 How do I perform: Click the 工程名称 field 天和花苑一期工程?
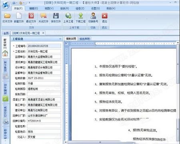click(x=44, y=51)
